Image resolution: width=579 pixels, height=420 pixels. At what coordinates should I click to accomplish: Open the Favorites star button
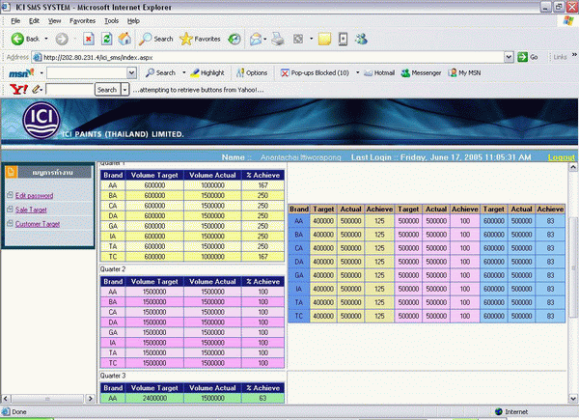[x=200, y=39]
